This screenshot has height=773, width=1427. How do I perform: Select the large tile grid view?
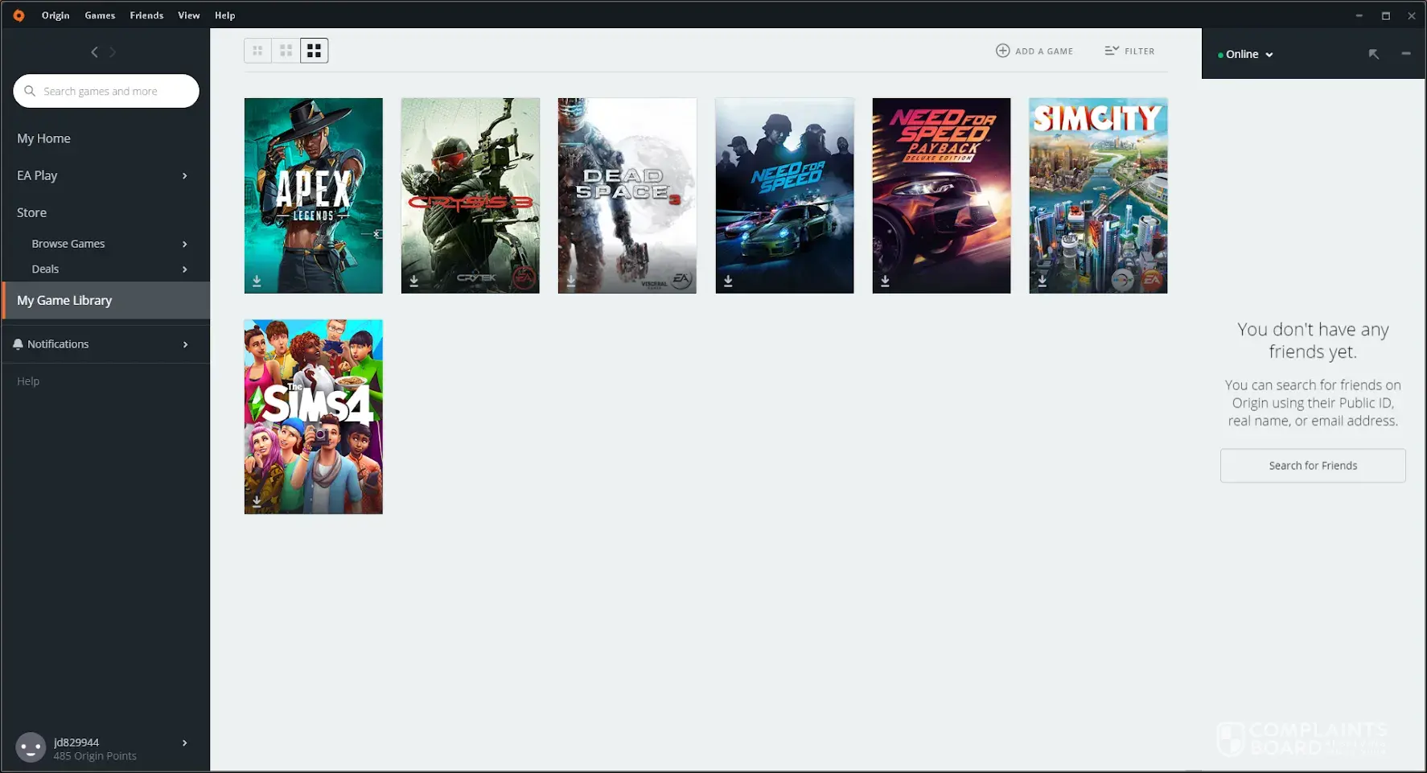[x=315, y=51]
